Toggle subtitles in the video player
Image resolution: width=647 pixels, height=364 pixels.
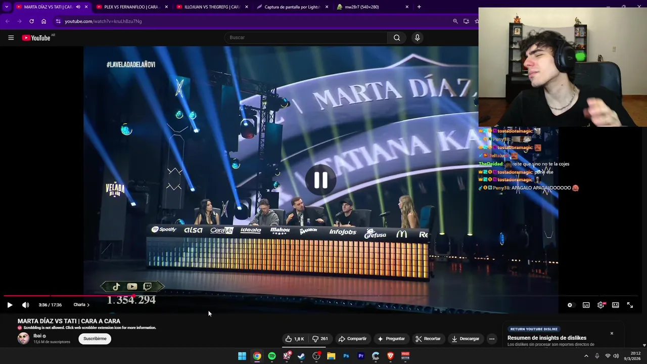(586, 305)
